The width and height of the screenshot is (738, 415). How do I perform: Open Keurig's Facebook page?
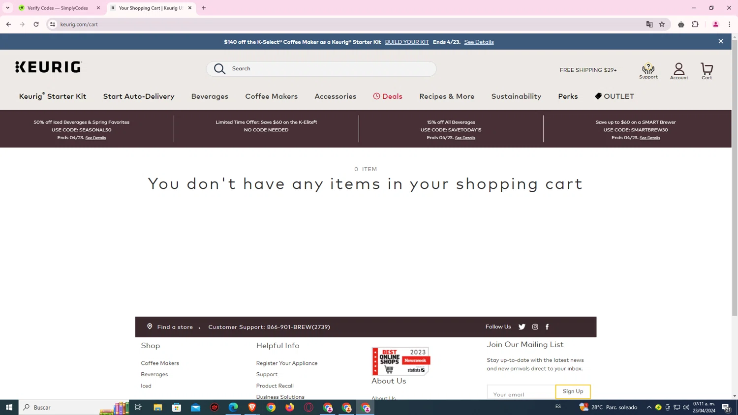(547, 326)
